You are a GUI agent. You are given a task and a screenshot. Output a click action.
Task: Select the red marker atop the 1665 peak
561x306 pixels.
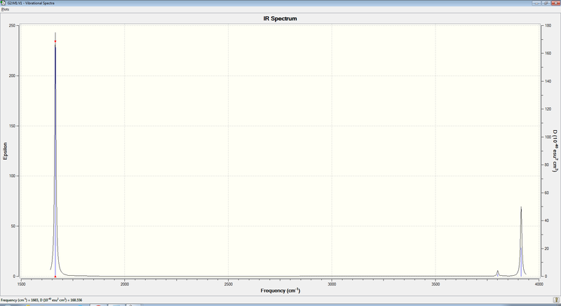(55, 41)
